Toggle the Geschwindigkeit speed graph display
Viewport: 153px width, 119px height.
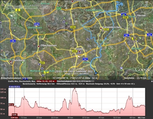point(75,81)
